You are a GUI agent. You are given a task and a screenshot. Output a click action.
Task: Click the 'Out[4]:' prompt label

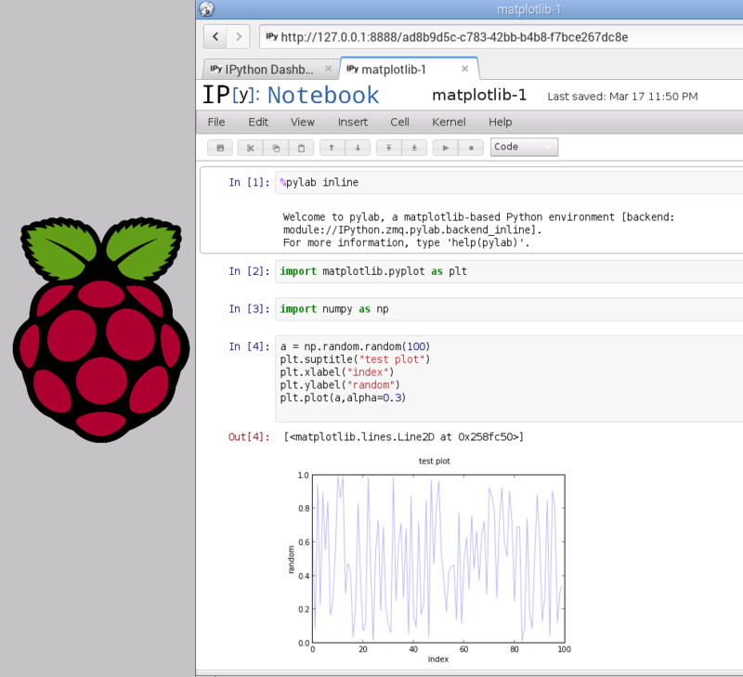point(249,436)
